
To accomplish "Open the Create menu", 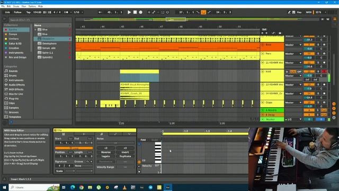I will point(16,6).
